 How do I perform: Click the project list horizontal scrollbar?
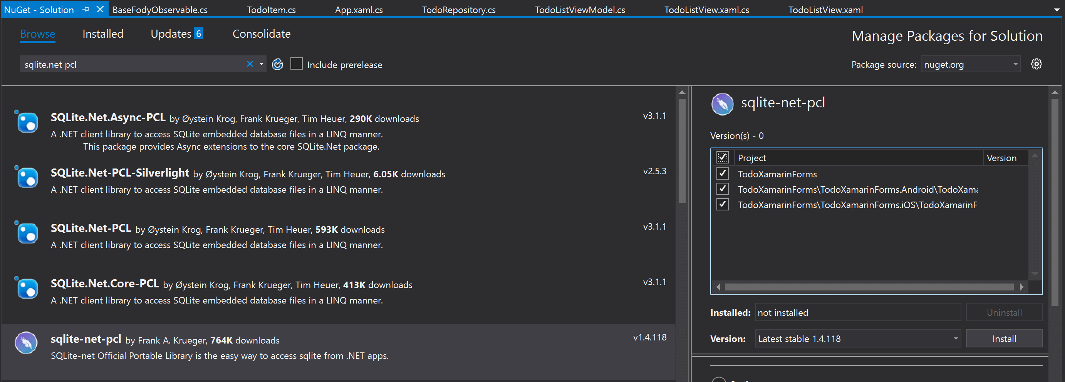(869, 287)
